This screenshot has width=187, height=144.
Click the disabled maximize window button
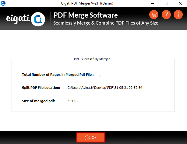166,3
